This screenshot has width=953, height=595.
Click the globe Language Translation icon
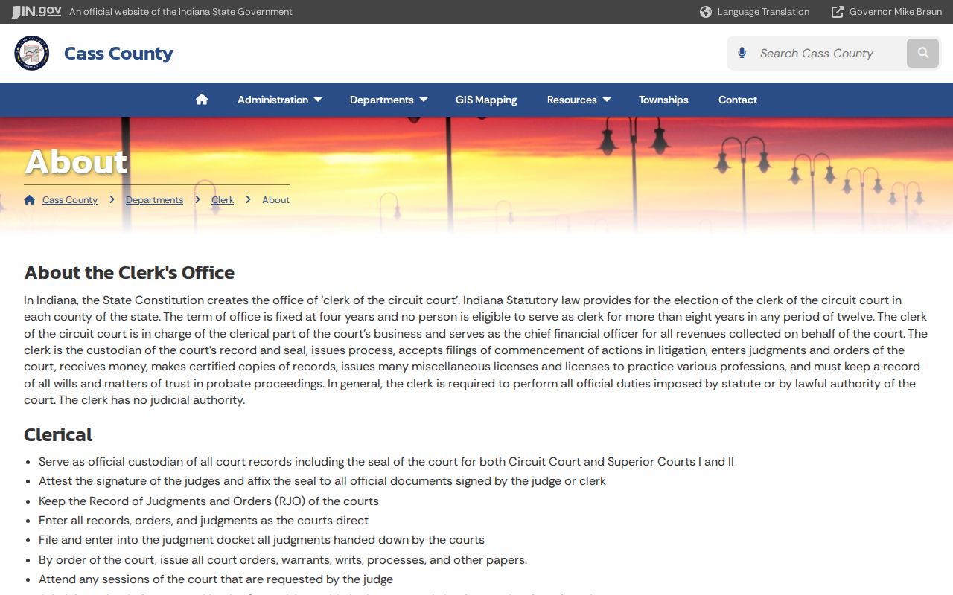click(x=706, y=12)
